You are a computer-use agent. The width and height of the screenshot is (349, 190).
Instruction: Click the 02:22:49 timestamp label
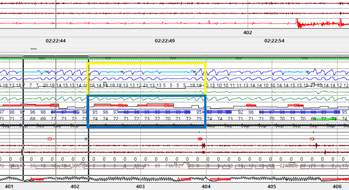coord(165,41)
